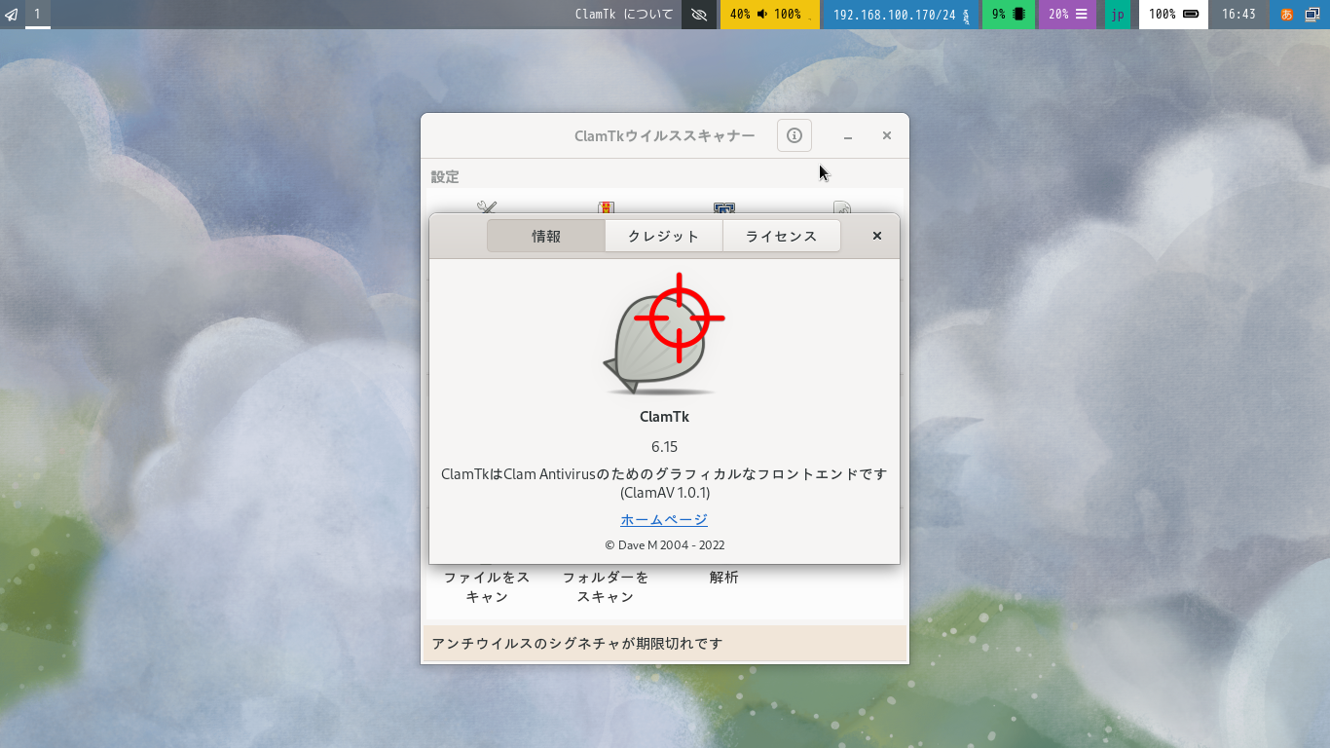Click the paper plane icon in top bar
Viewport: 1330px width, 748px height.
pos(12,15)
